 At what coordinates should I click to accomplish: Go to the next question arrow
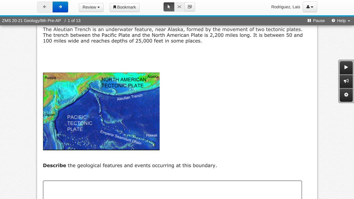coord(60,7)
